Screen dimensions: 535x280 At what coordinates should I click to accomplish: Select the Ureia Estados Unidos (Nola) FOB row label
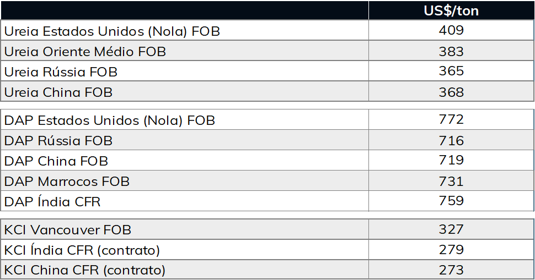[112, 31]
